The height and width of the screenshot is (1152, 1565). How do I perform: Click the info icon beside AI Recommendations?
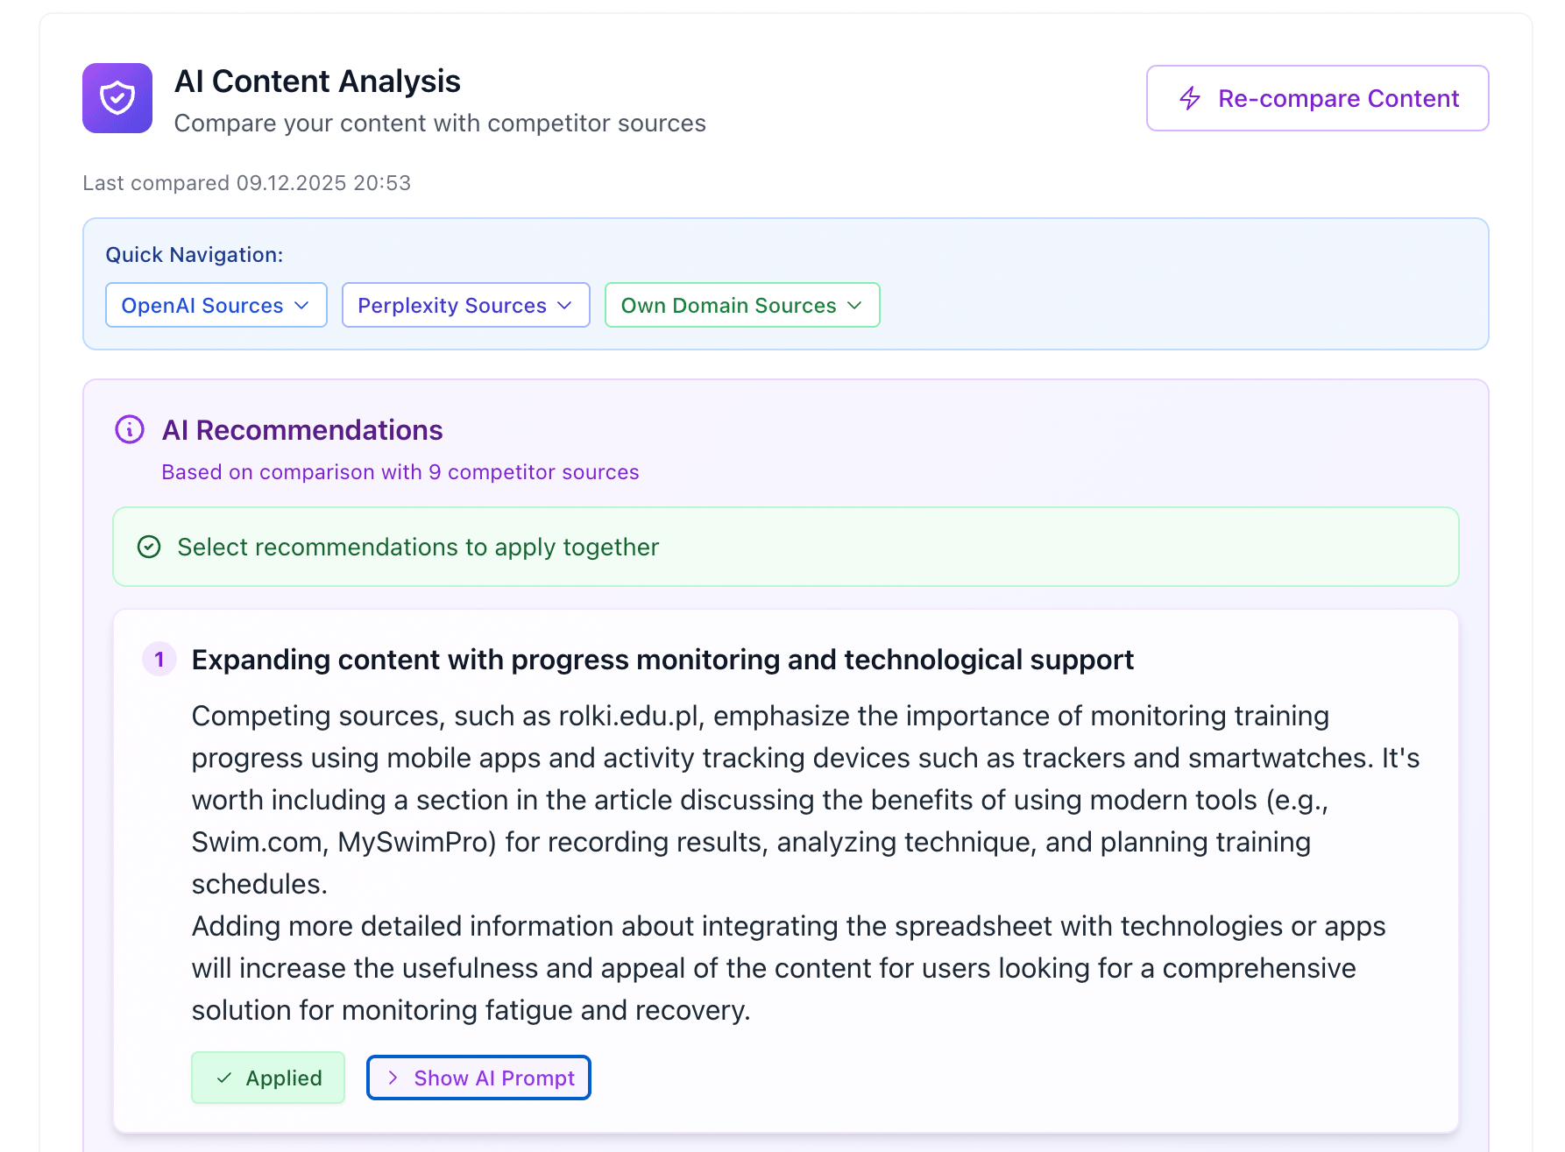pyautogui.click(x=130, y=430)
